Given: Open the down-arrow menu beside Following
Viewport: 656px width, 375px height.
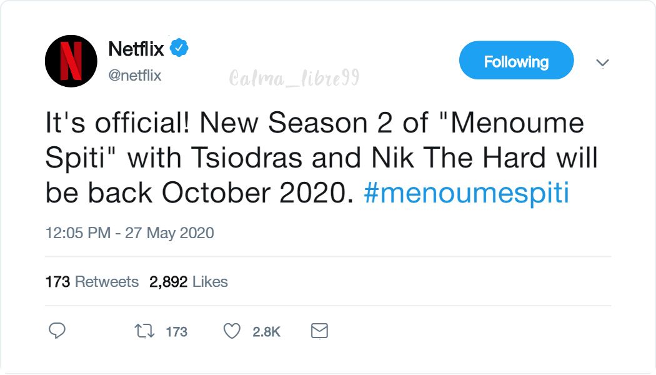Looking at the screenshot, I should pyautogui.click(x=602, y=62).
